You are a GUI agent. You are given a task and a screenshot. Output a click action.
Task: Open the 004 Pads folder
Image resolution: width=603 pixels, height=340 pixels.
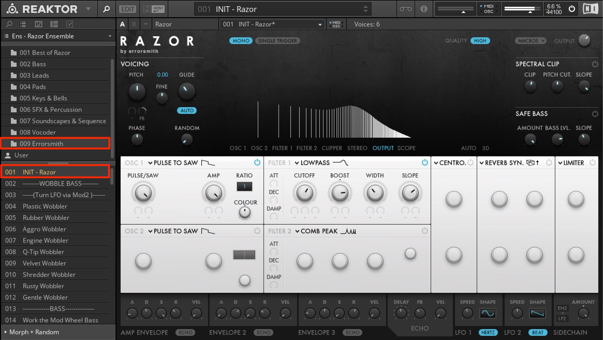point(56,87)
